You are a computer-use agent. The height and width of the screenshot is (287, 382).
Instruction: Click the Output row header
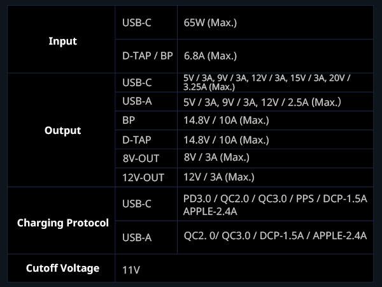[x=62, y=131]
